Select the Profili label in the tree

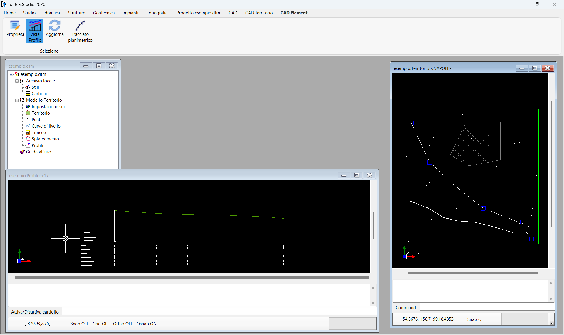(x=37, y=145)
